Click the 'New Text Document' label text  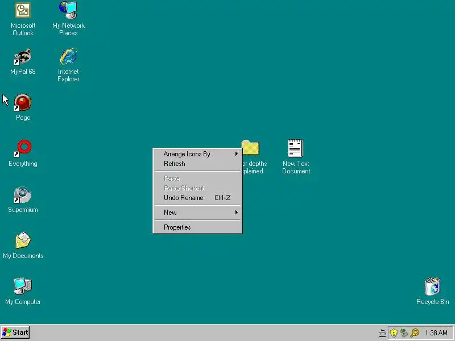(296, 167)
